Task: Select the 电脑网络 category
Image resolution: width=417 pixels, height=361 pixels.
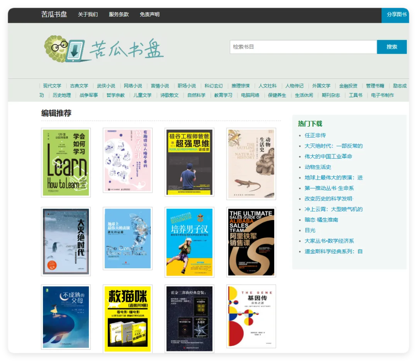Action: tap(250, 95)
